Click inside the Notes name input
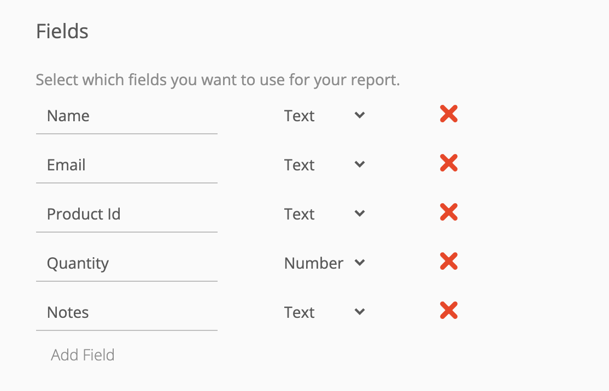Image resolution: width=609 pixels, height=391 pixels. [126, 312]
